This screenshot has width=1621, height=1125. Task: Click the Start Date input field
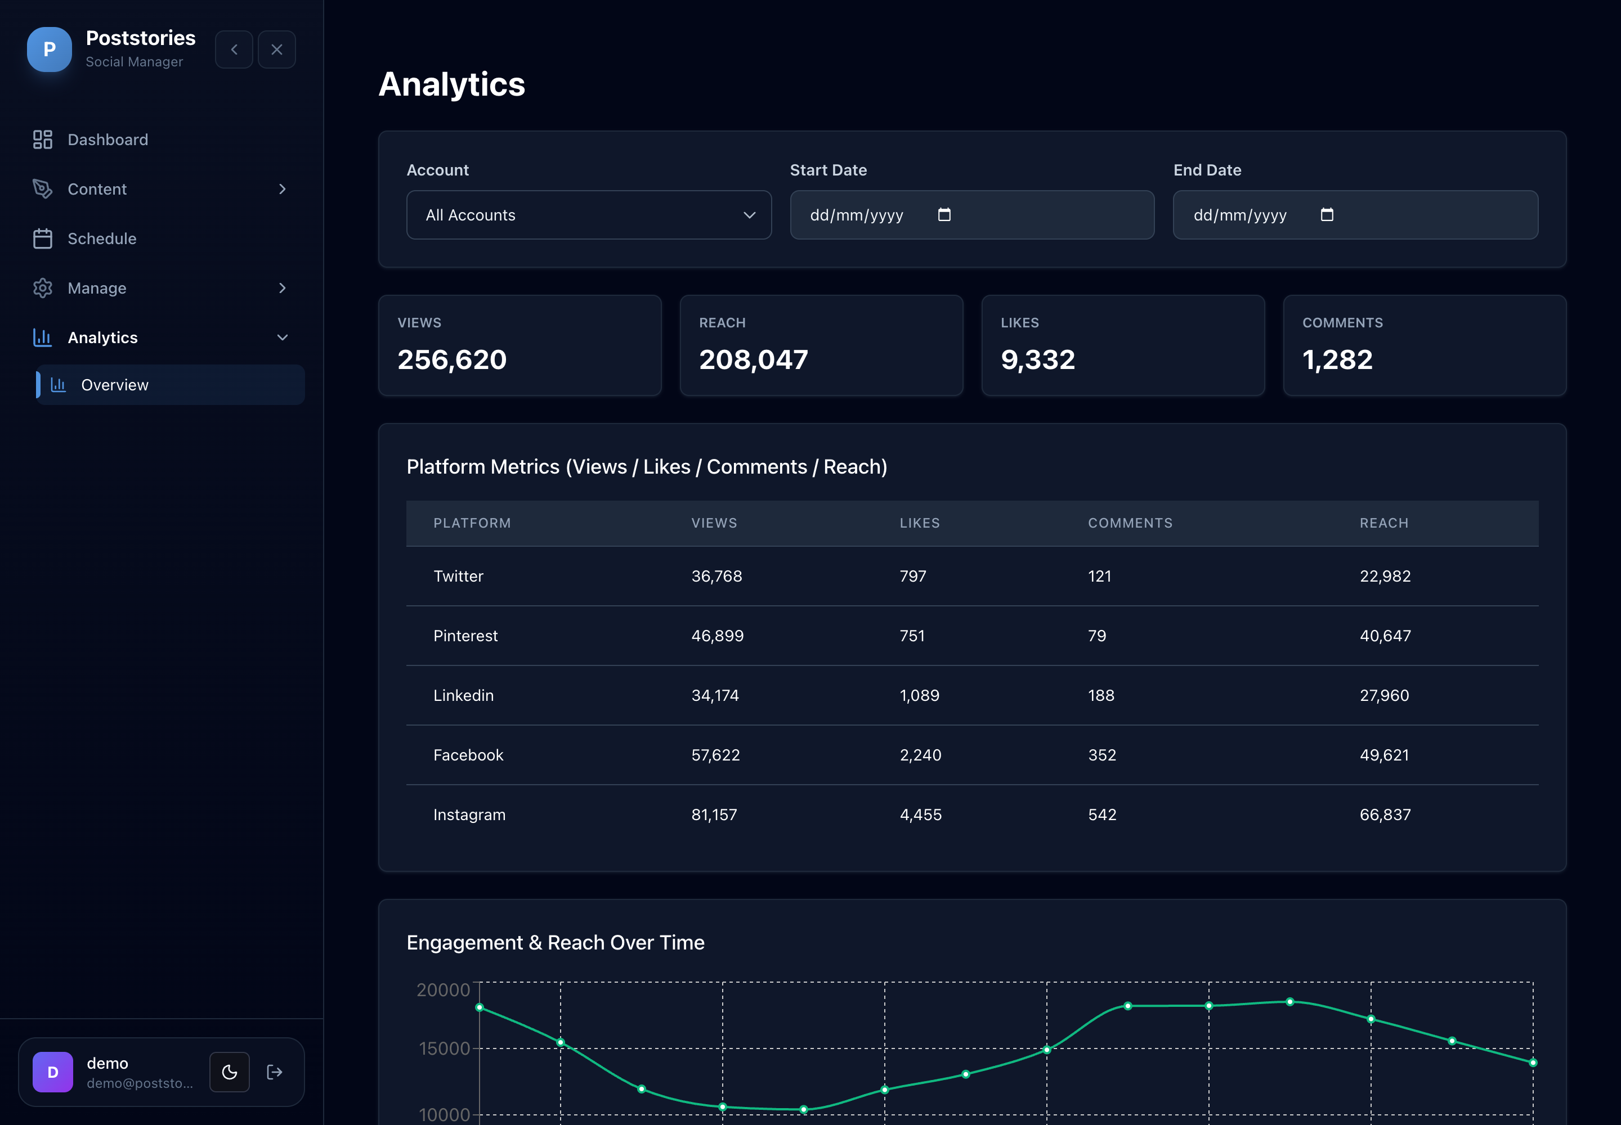(x=972, y=215)
